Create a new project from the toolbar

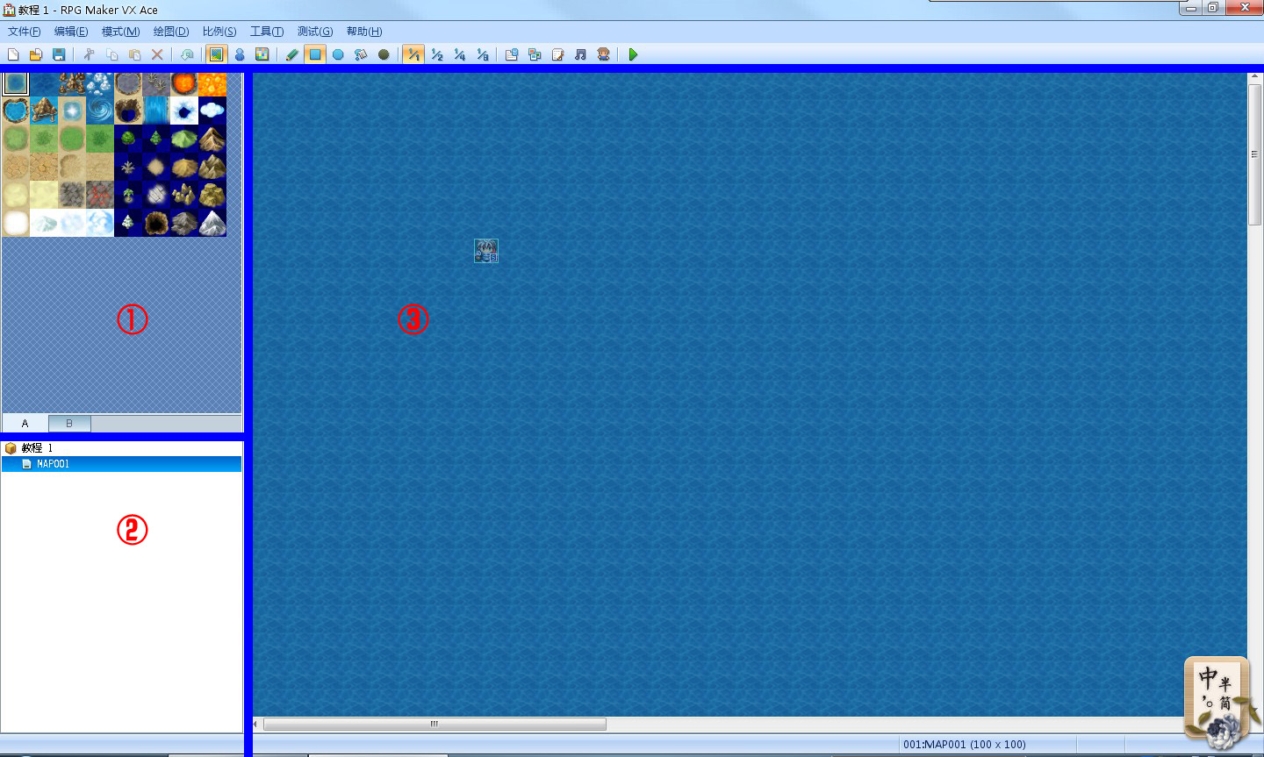pyautogui.click(x=13, y=54)
